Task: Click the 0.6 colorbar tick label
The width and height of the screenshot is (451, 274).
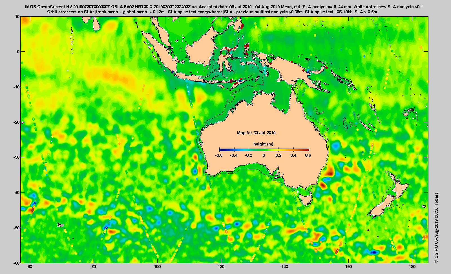Action: pyautogui.click(x=308, y=155)
